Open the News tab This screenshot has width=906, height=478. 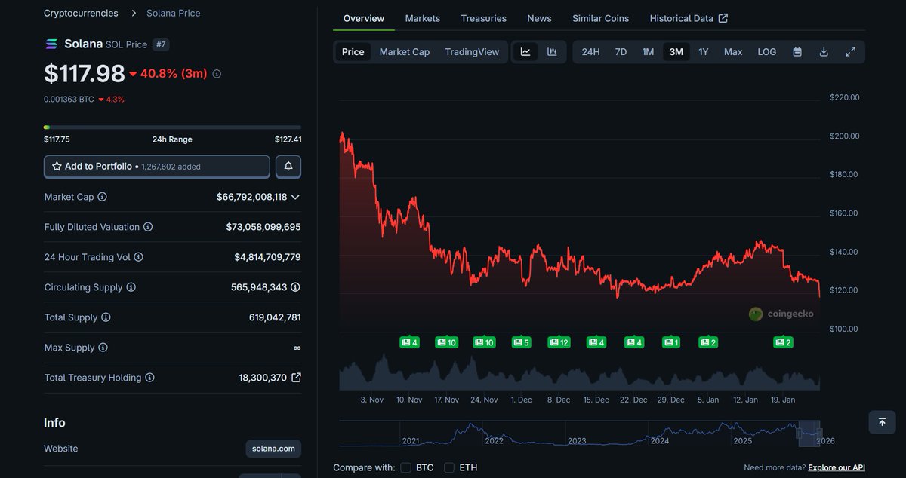tap(539, 18)
